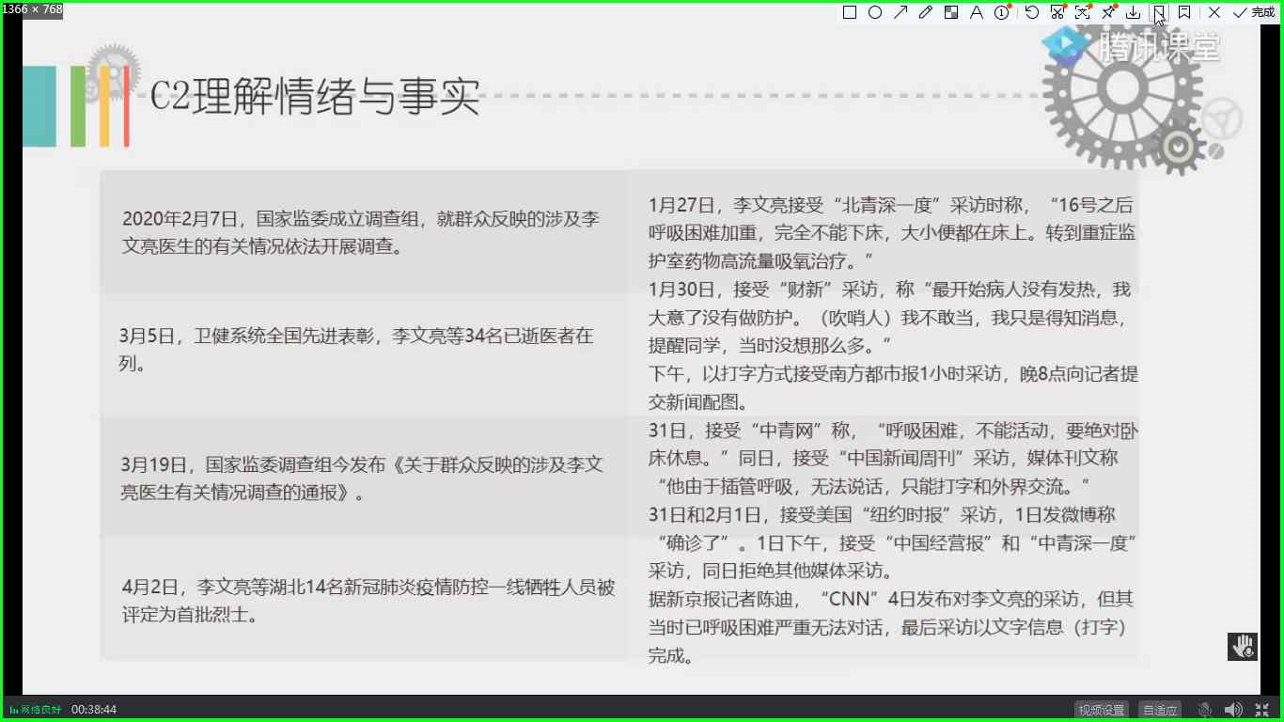Click the 4月2日 首批烈士 paragraph

click(368, 602)
